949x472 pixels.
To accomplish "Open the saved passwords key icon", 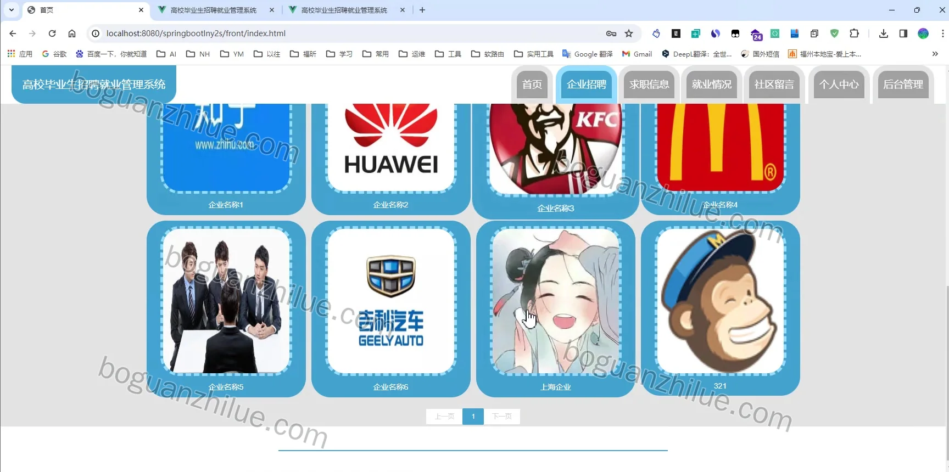I will tap(611, 33).
